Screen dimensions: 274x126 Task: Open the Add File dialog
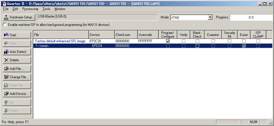pyautogui.click(x=17, y=69)
